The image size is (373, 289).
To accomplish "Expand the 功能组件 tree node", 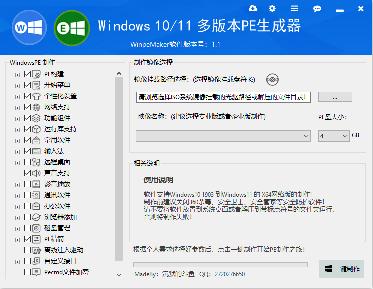I will pos(17,119).
